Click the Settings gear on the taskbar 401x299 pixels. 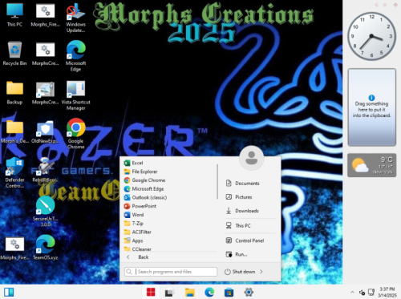(249, 292)
